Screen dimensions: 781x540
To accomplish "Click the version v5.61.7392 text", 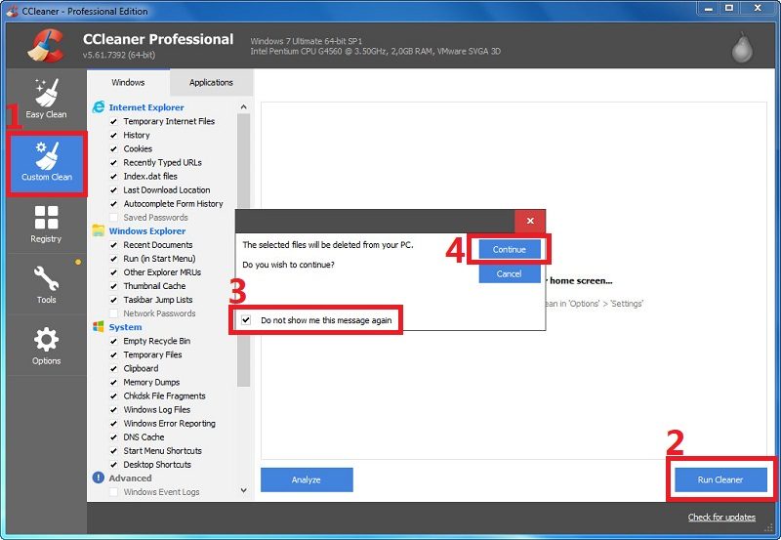I will pyautogui.click(x=119, y=55).
